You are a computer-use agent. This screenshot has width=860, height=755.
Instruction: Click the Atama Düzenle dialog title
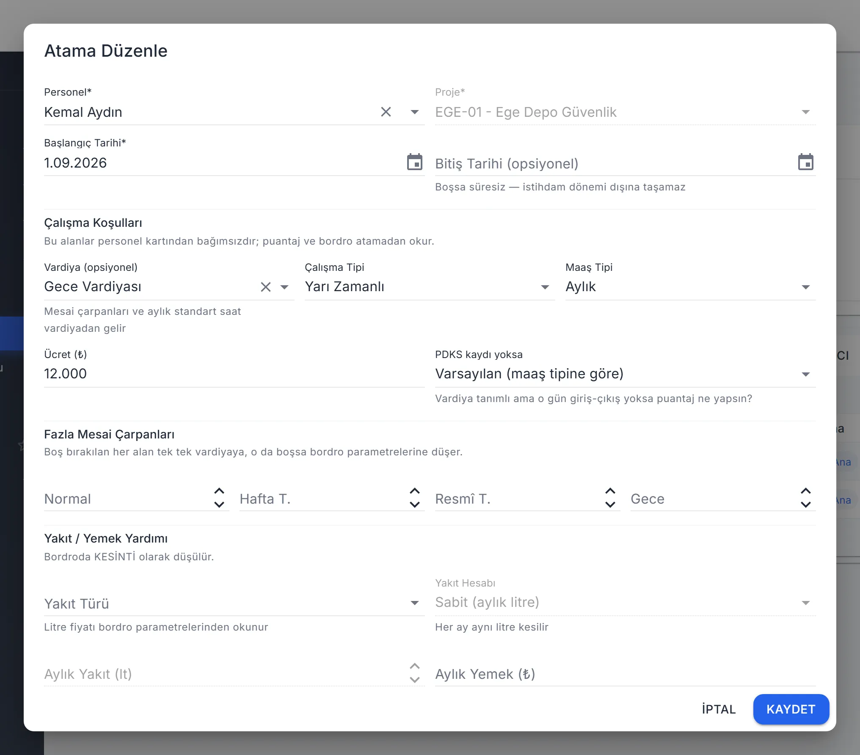pyautogui.click(x=106, y=51)
